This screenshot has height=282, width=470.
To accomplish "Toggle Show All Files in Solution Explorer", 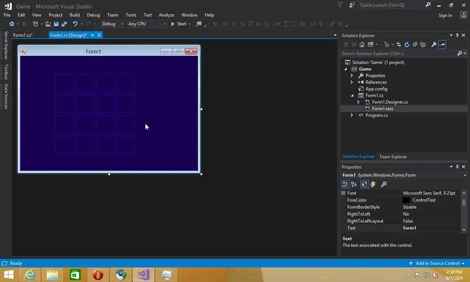I will (423, 44).
